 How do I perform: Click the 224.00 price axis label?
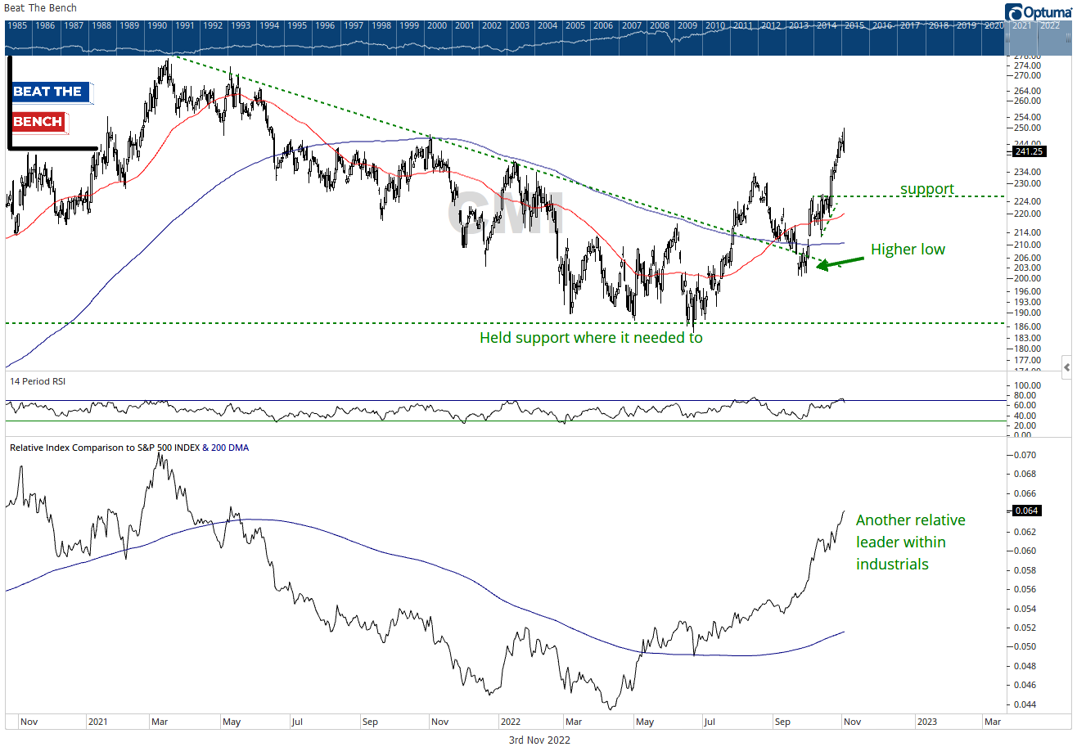coord(1028,201)
